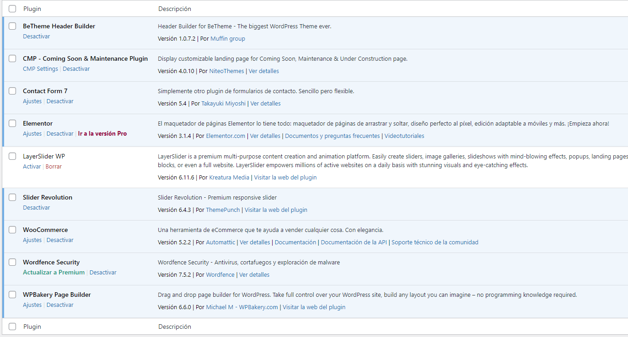Open Automattic author link
This screenshot has height=337, width=628.
[x=220, y=242]
